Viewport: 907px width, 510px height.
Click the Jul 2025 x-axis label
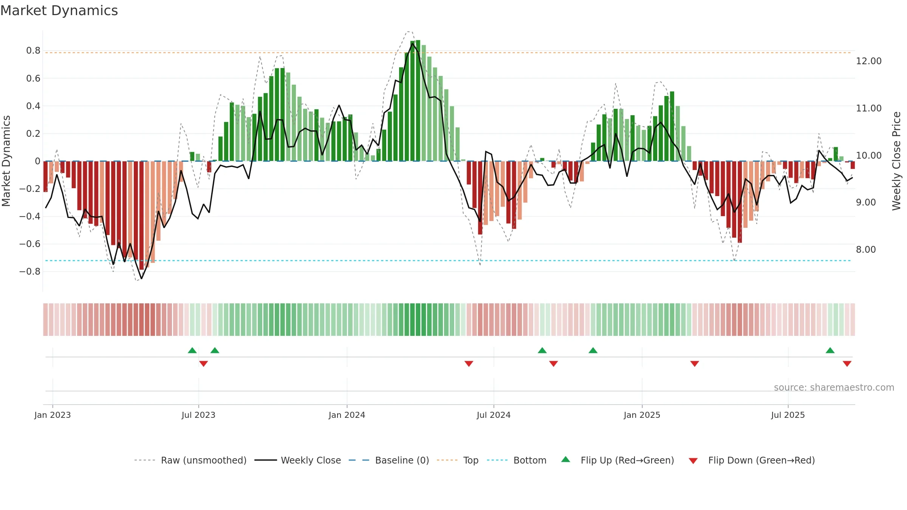click(788, 415)
